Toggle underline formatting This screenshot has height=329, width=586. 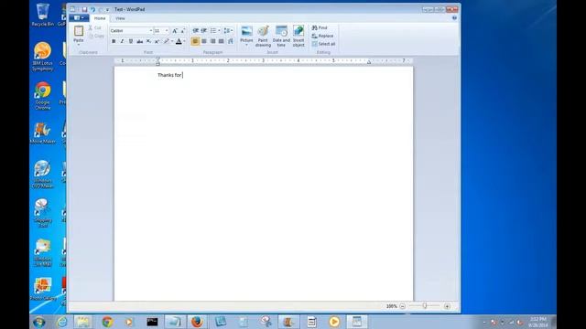click(x=131, y=41)
